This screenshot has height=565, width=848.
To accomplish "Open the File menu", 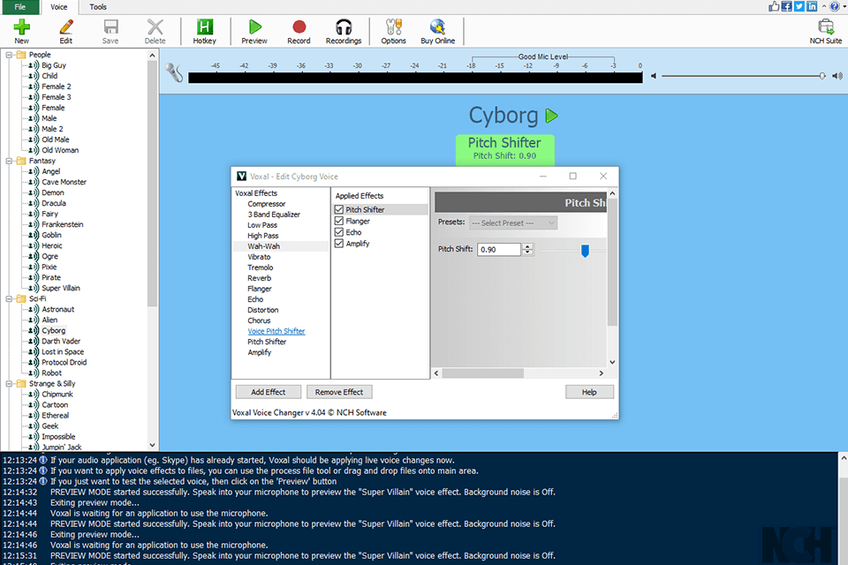I will pyautogui.click(x=20, y=7).
